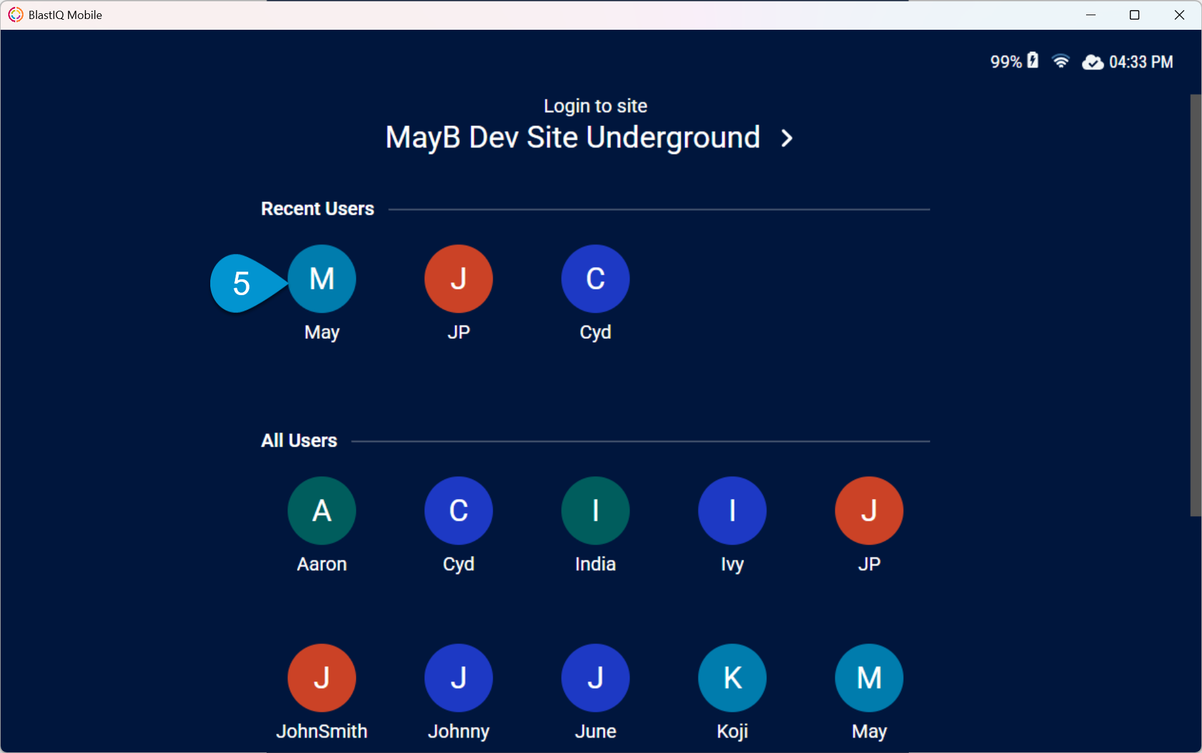Click the cloud sync status icon
1202x753 pixels.
point(1092,62)
